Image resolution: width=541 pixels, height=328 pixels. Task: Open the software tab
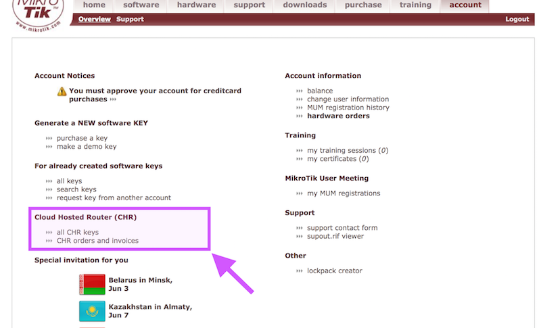coord(141,5)
